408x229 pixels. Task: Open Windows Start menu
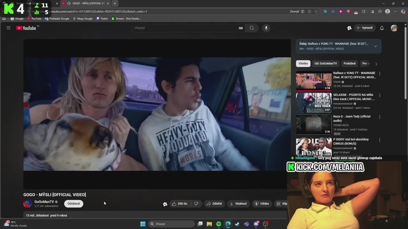[x=143, y=224]
